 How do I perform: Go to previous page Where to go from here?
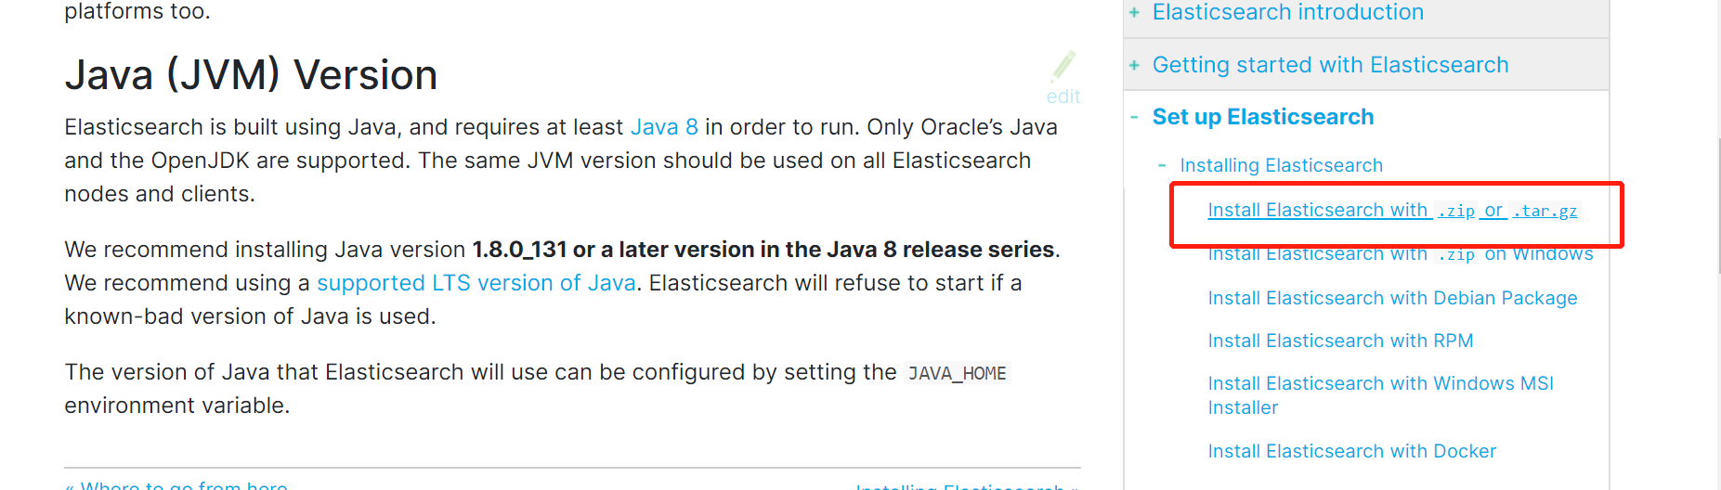pyautogui.click(x=176, y=484)
